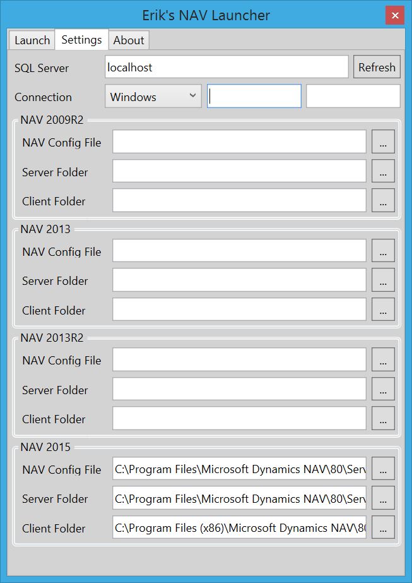Open the About tab

tap(129, 40)
